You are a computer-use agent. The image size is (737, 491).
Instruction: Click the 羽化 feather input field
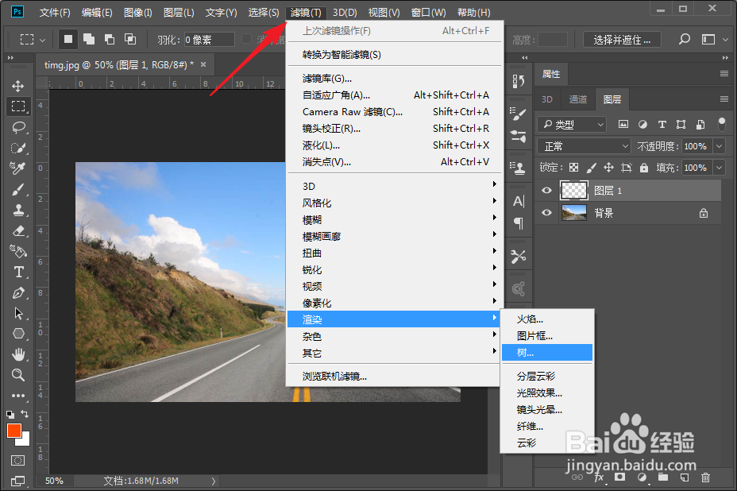(x=209, y=40)
